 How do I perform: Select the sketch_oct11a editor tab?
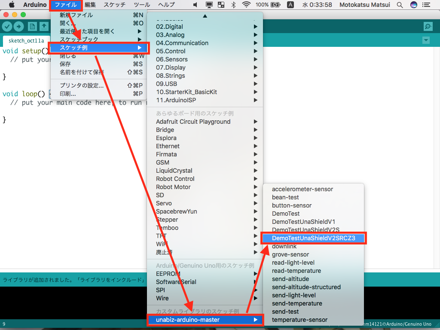[x=26, y=41]
